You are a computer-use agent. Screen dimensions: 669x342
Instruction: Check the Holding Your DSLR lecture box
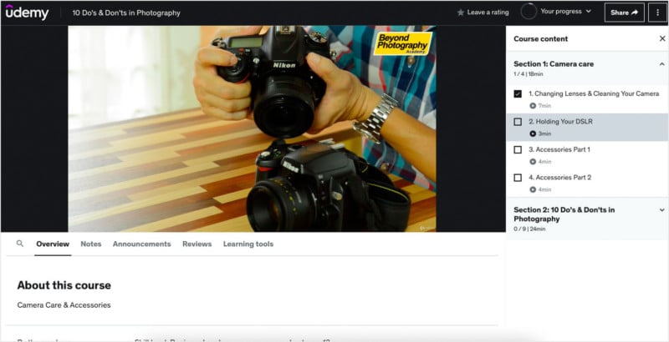click(518, 122)
